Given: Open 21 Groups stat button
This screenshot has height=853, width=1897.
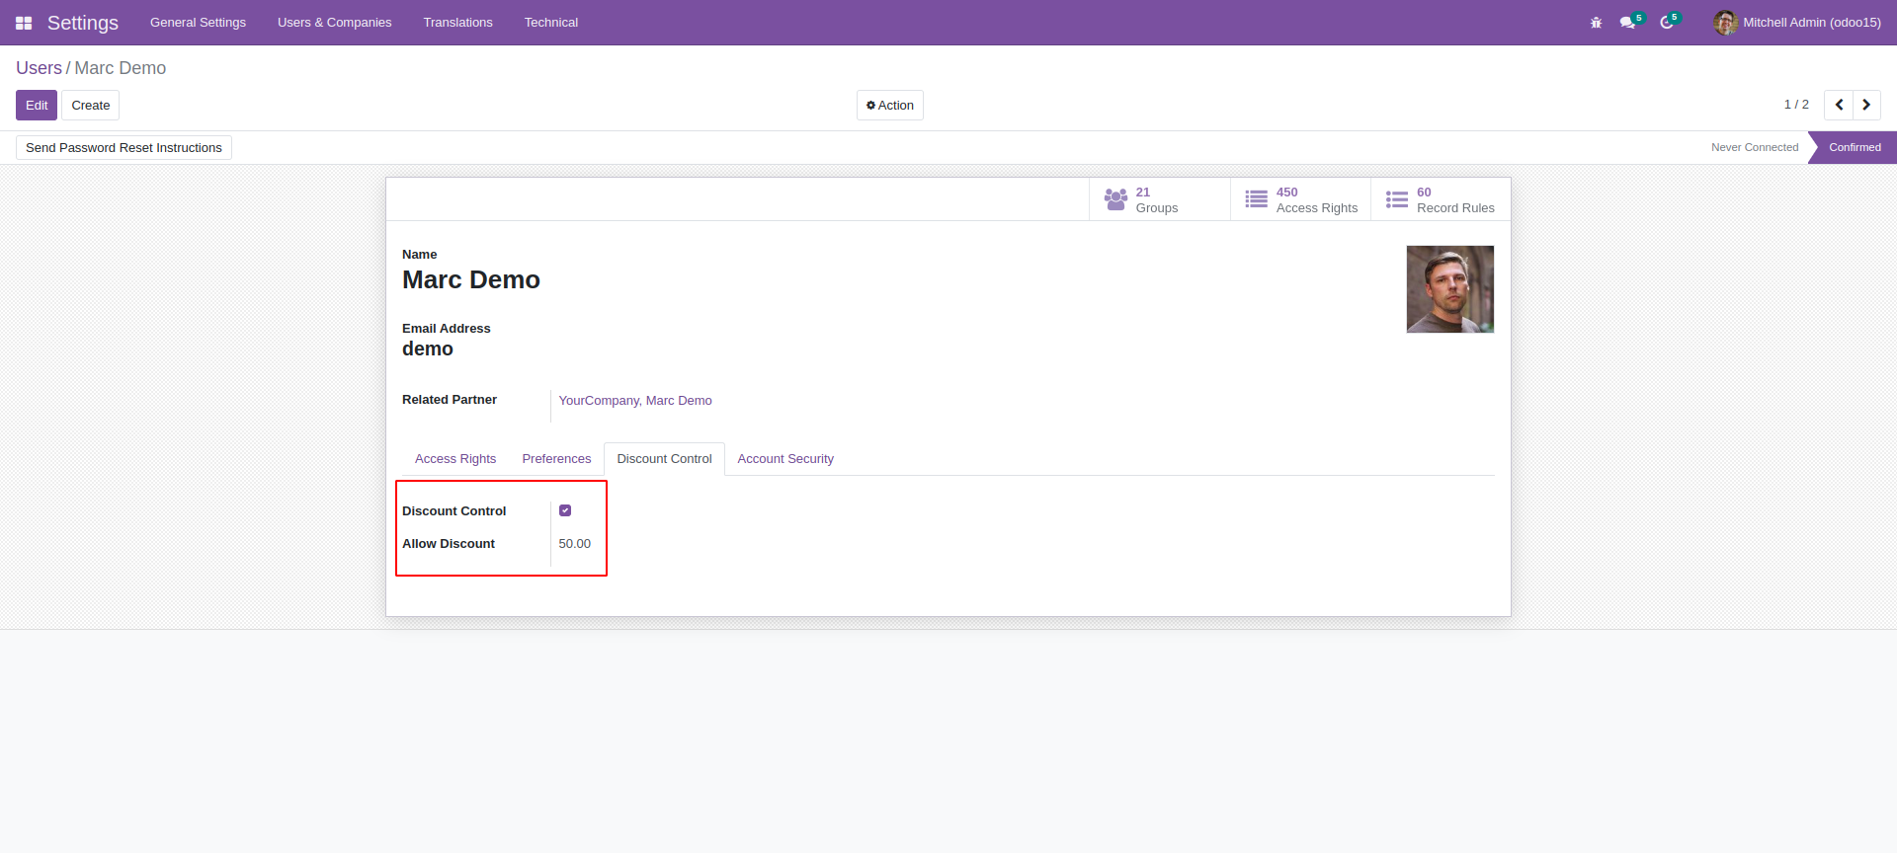Looking at the screenshot, I should tap(1160, 199).
